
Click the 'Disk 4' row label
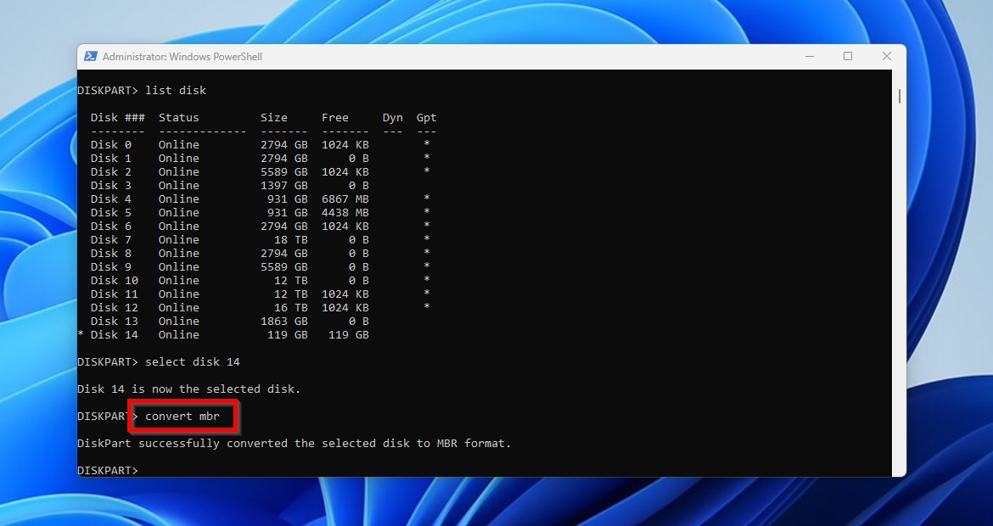pos(111,199)
